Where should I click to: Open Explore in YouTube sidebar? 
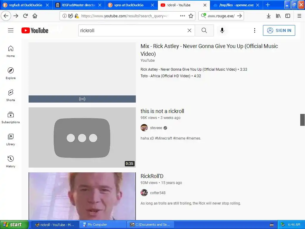[x=10, y=73]
